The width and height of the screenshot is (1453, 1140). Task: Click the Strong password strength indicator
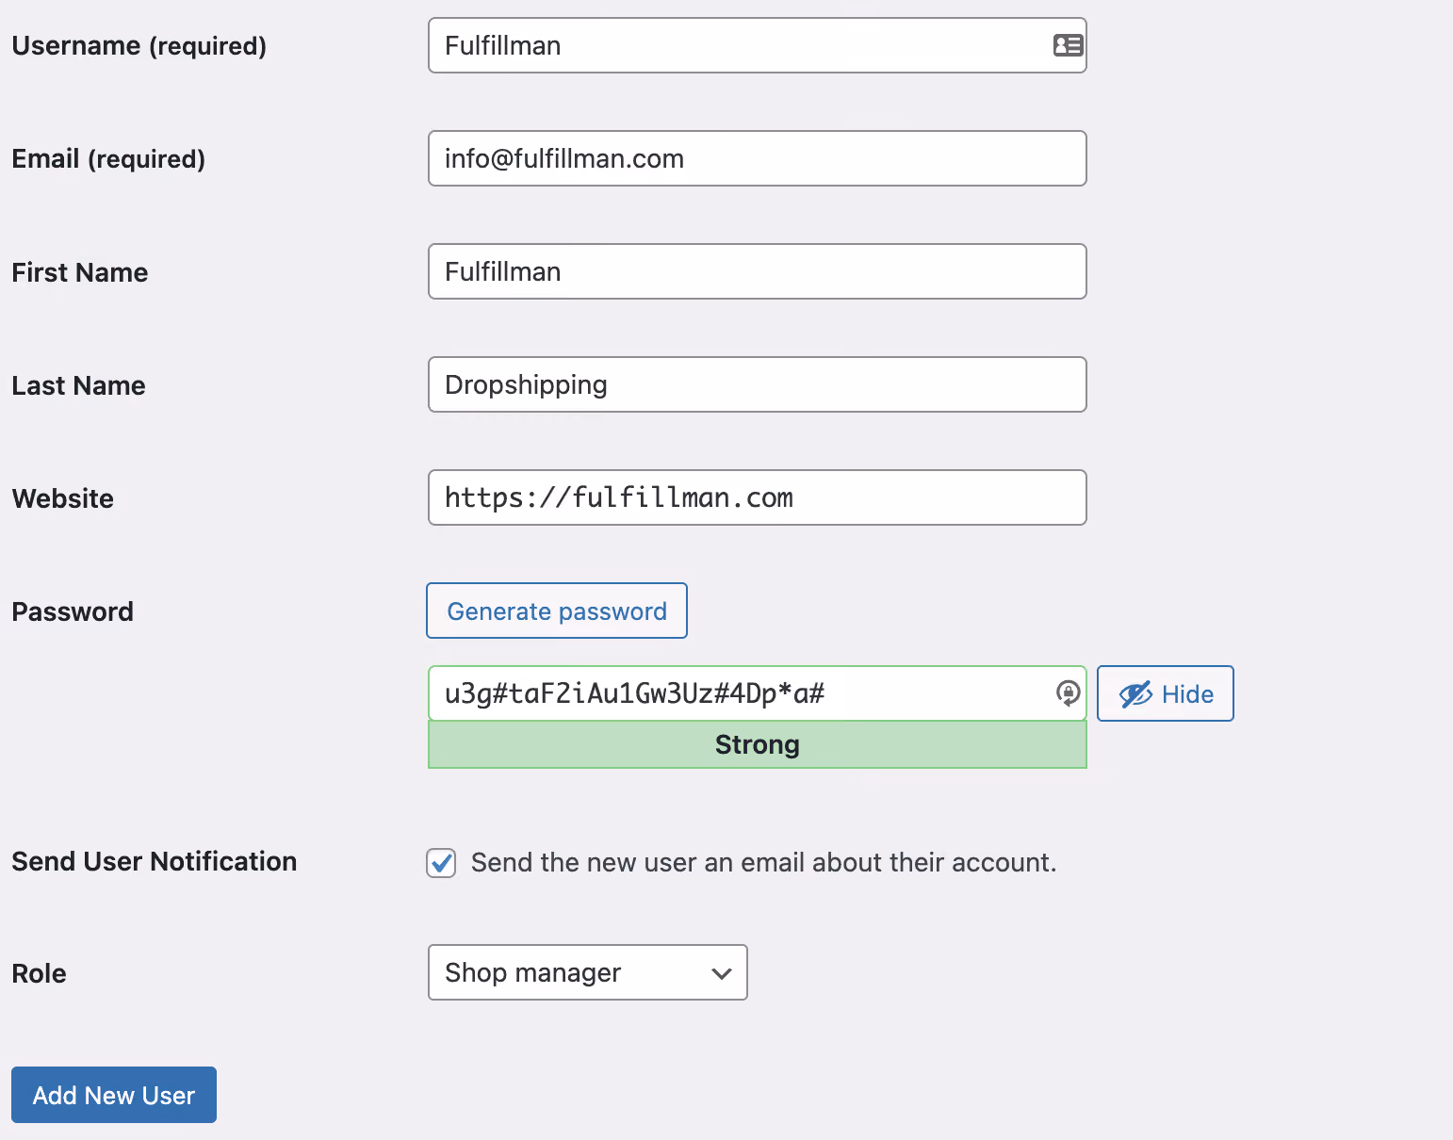click(758, 744)
